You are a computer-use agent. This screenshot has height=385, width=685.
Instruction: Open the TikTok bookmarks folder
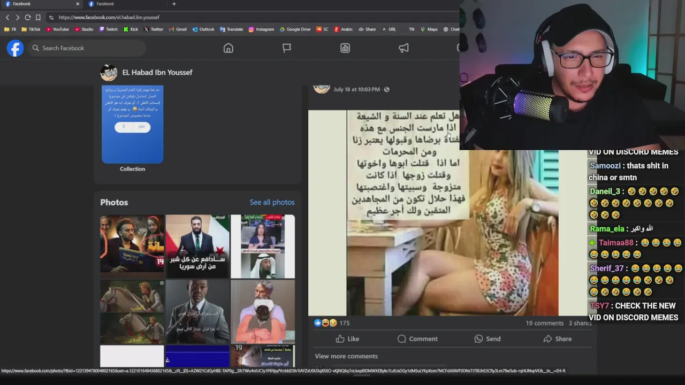pyautogui.click(x=31, y=29)
